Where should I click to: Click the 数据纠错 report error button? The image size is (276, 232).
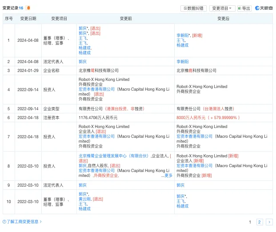tap(193, 8)
